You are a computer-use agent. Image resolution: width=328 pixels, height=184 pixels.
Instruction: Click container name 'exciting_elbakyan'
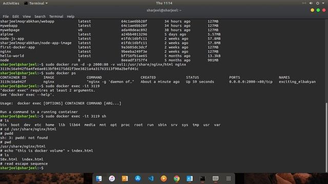(297, 82)
